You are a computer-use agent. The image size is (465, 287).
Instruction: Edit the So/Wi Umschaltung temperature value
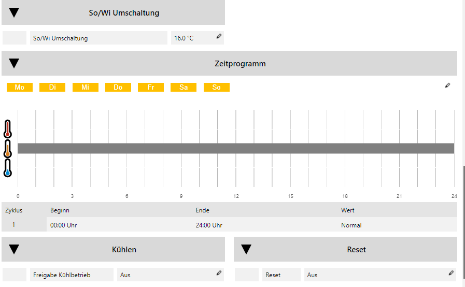pos(219,36)
